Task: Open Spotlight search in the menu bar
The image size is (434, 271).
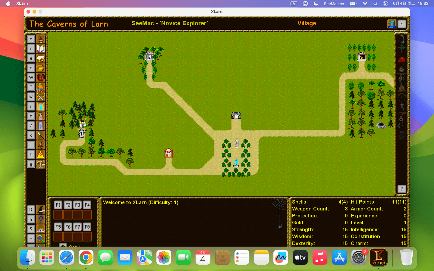Action: [375, 4]
